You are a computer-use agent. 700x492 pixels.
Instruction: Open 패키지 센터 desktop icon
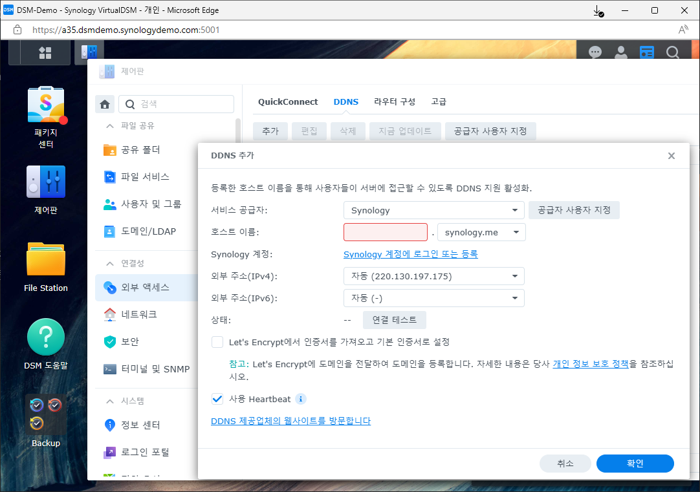click(46, 118)
